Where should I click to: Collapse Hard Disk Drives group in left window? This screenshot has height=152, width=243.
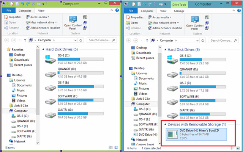(43, 49)
